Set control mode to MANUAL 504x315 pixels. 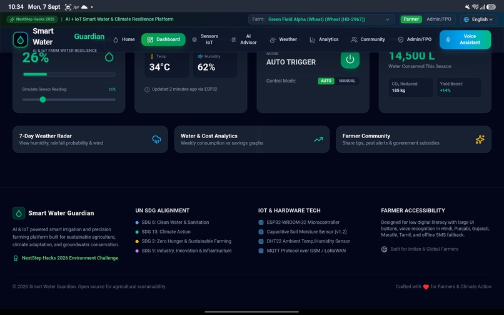347,81
